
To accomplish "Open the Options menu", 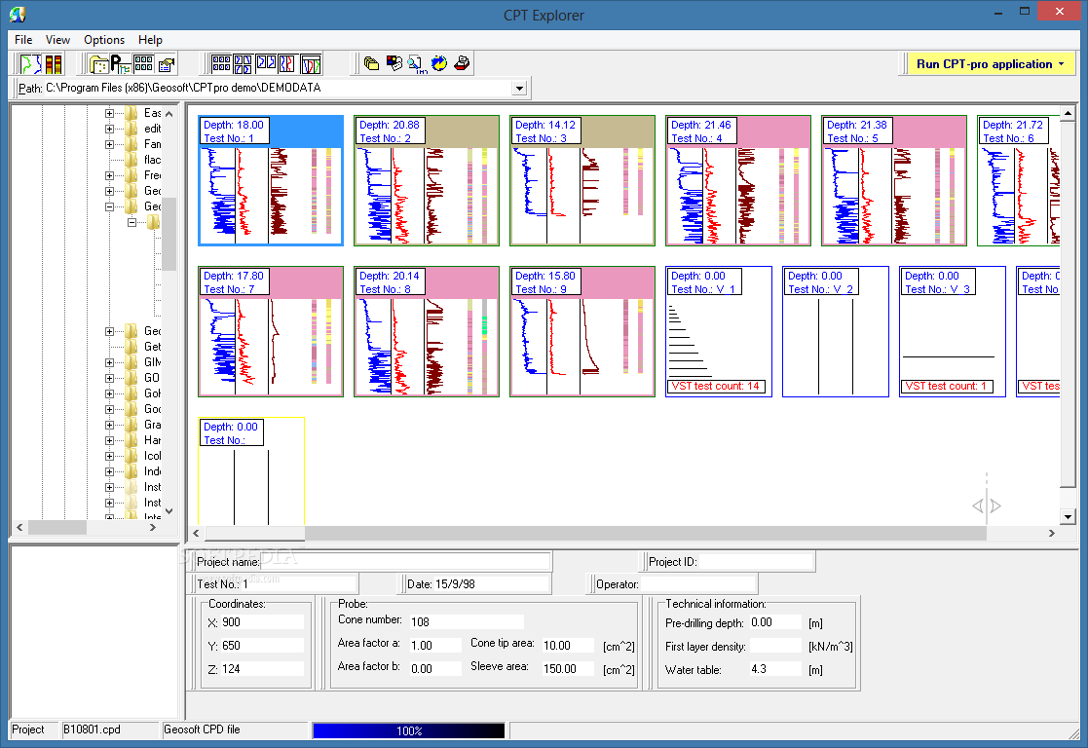I will [x=104, y=40].
